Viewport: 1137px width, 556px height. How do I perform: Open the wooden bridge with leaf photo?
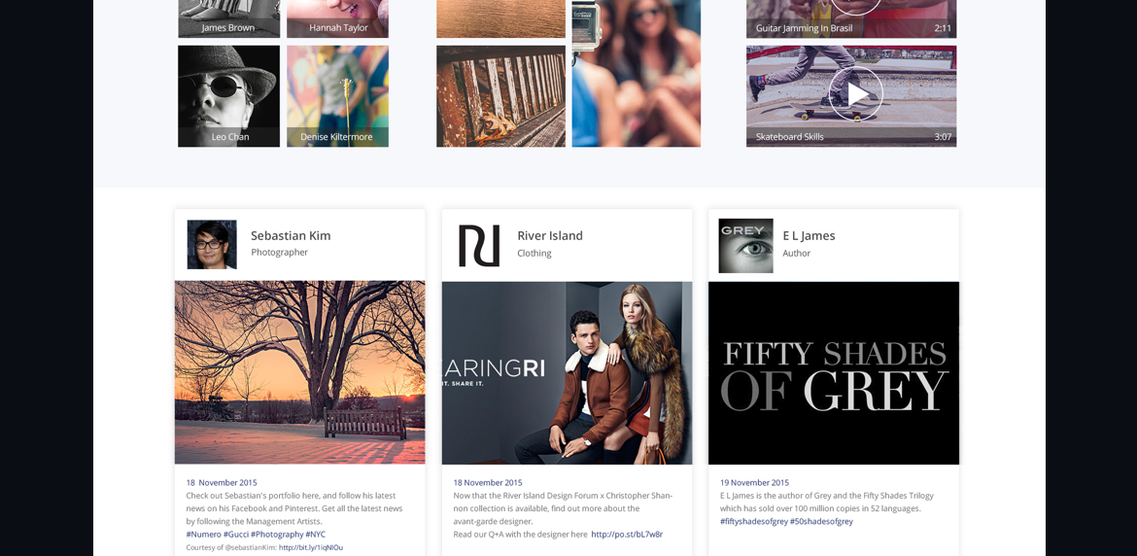pos(500,95)
